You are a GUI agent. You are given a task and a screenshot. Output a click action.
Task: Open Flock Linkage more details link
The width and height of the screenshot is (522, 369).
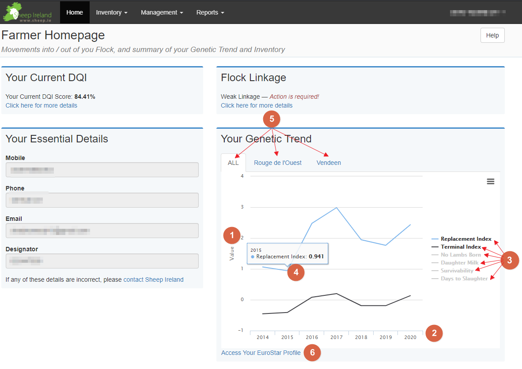[x=257, y=105]
